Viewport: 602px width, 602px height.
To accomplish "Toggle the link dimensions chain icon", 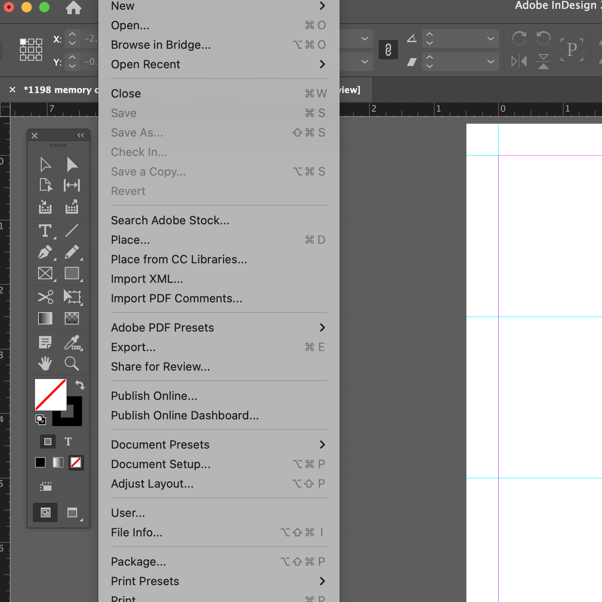I will click(x=388, y=50).
